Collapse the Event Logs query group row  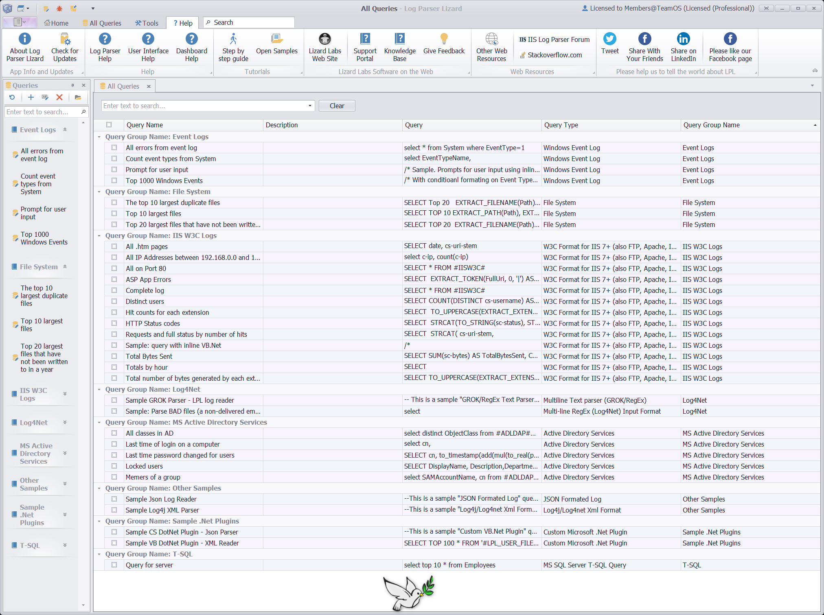click(x=99, y=137)
